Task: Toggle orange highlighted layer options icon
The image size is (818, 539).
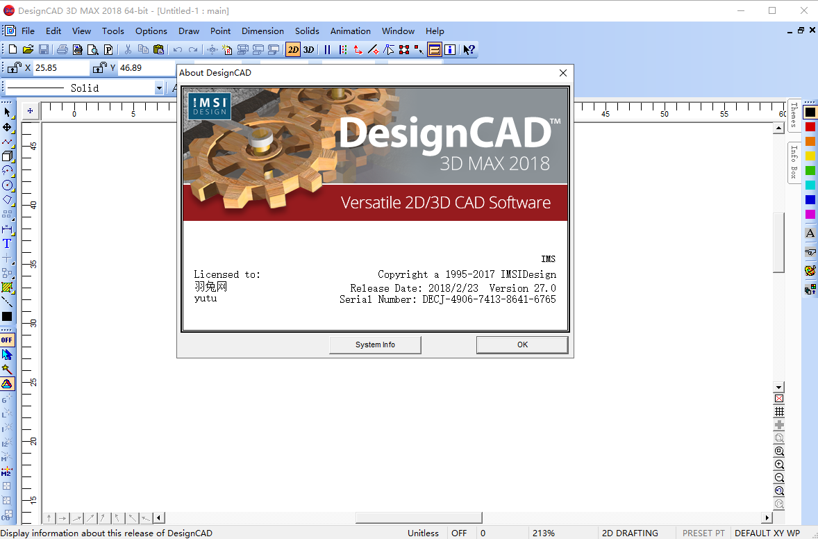Action: (435, 49)
